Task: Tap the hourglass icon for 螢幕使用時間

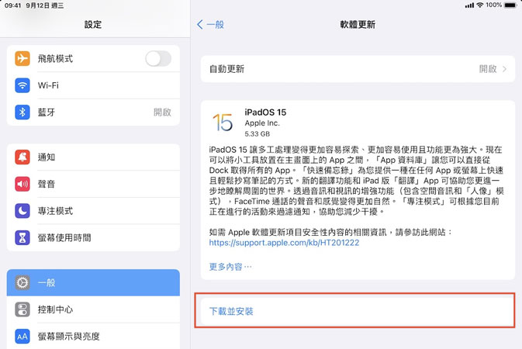Action: pos(22,237)
